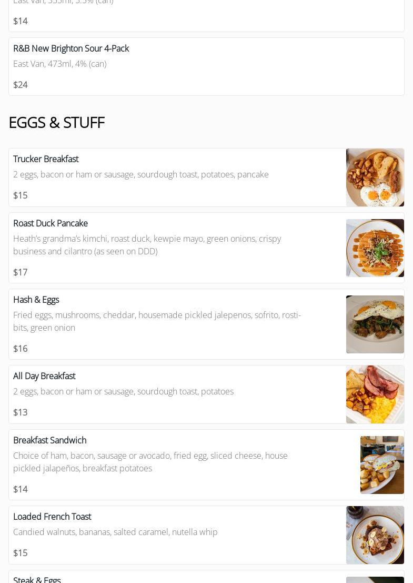The width and height of the screenshot is (413, 583).
Task: Click the EGGS & STUFF section heading
Action: point(57,122)
